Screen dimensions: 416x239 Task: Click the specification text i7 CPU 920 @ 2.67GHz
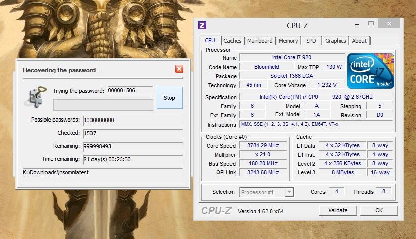click(x=316, y=97)
